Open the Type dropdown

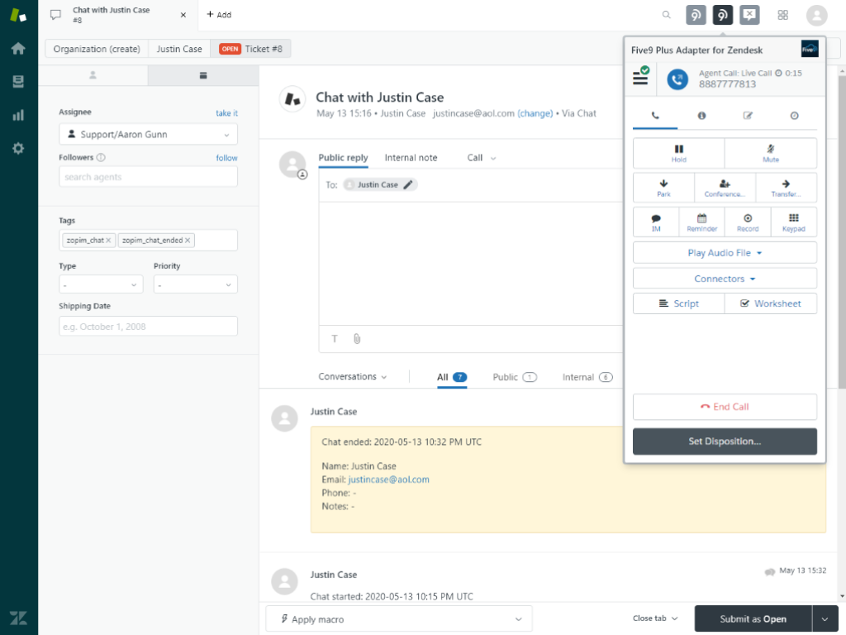point(101,284)
